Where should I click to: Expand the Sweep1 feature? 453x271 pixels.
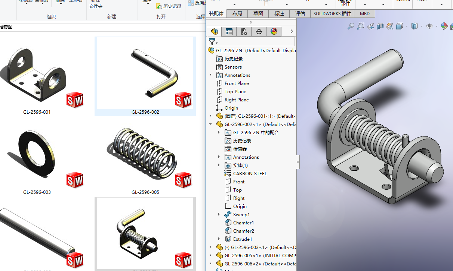click(219, 214)
